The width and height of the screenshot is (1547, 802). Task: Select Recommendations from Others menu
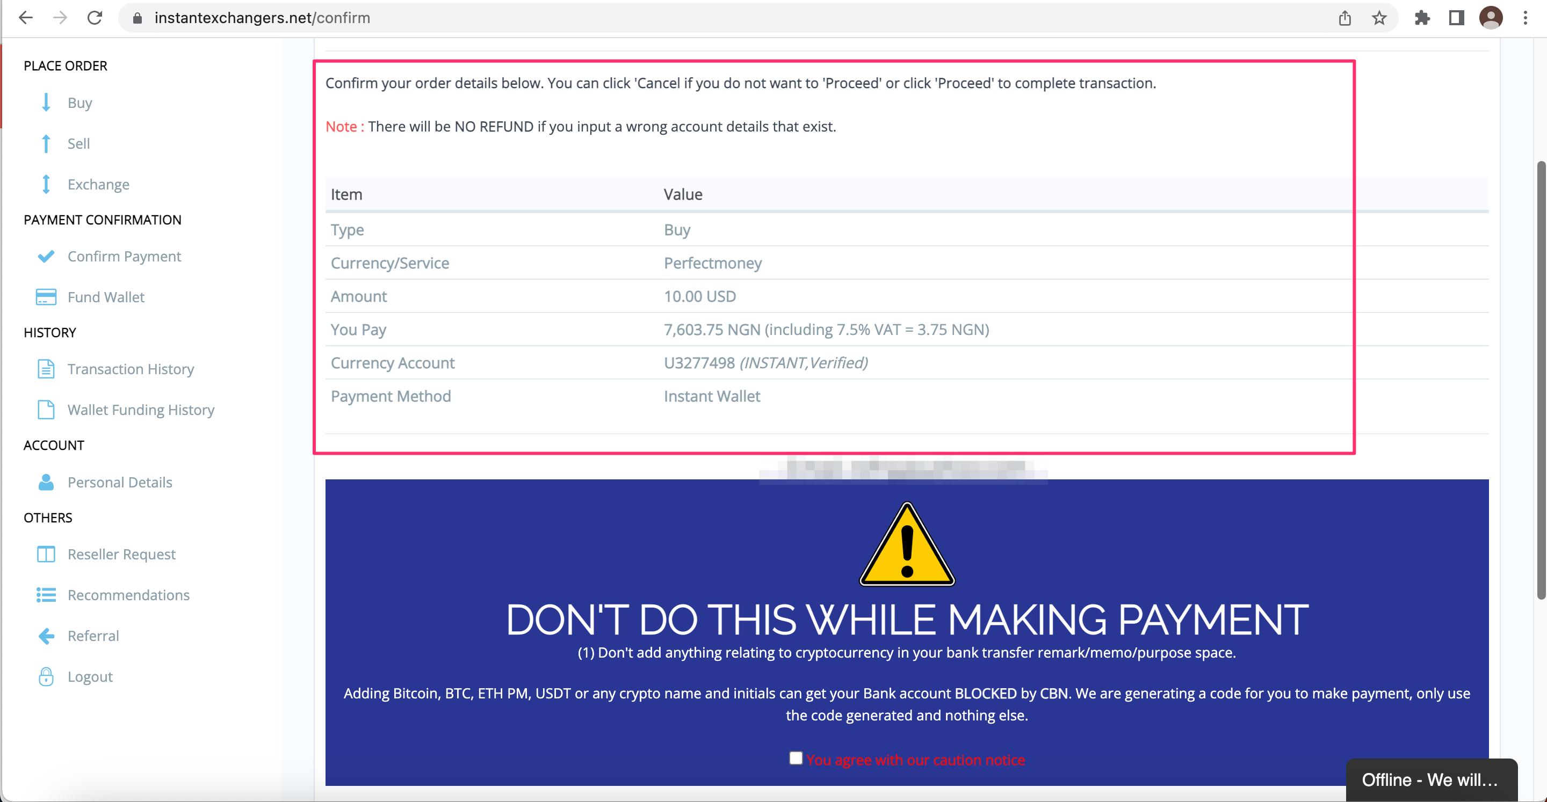click(128, 594)
